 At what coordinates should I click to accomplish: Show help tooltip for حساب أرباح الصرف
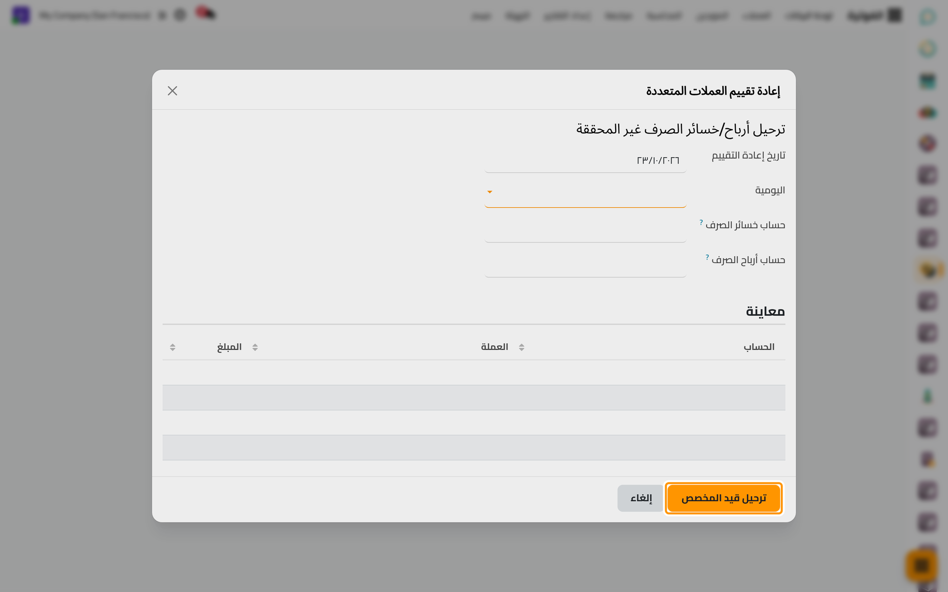[707, 257]
